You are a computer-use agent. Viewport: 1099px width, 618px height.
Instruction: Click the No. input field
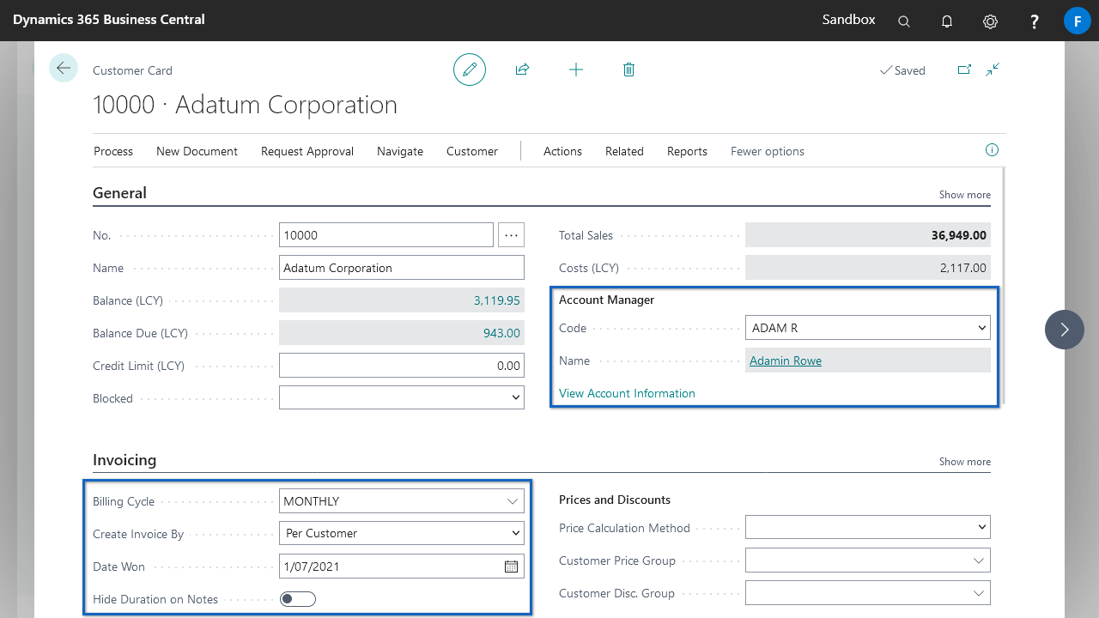coord(386,234)
